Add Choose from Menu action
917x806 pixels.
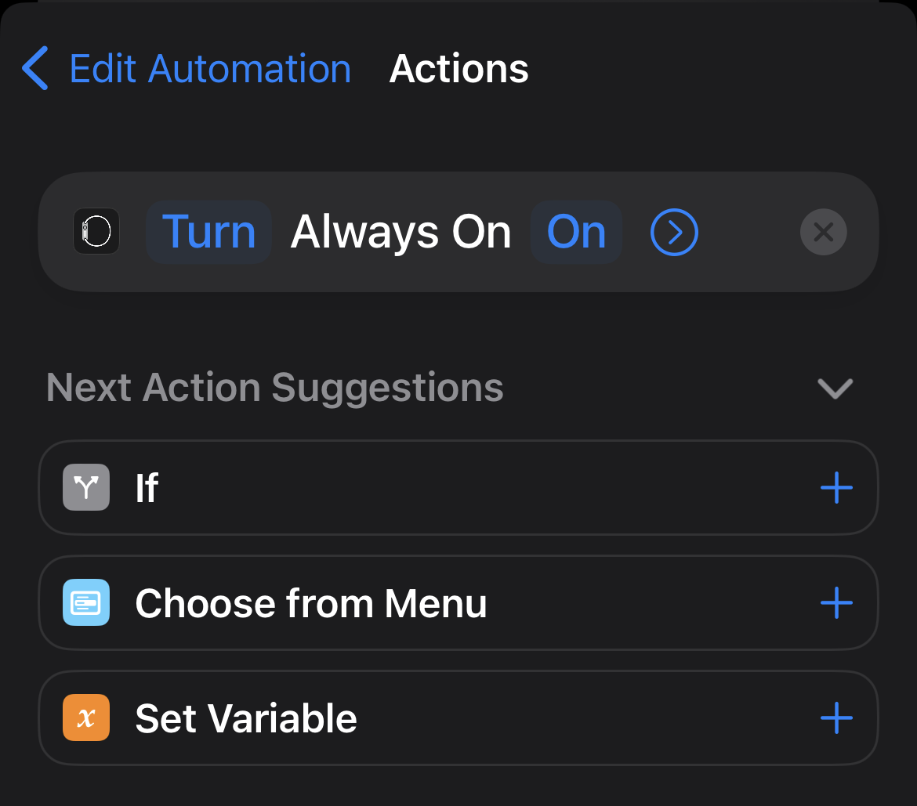click(836, 602)
